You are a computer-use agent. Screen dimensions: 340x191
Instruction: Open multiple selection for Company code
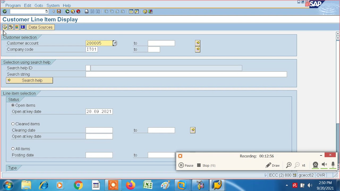point(198,49)
